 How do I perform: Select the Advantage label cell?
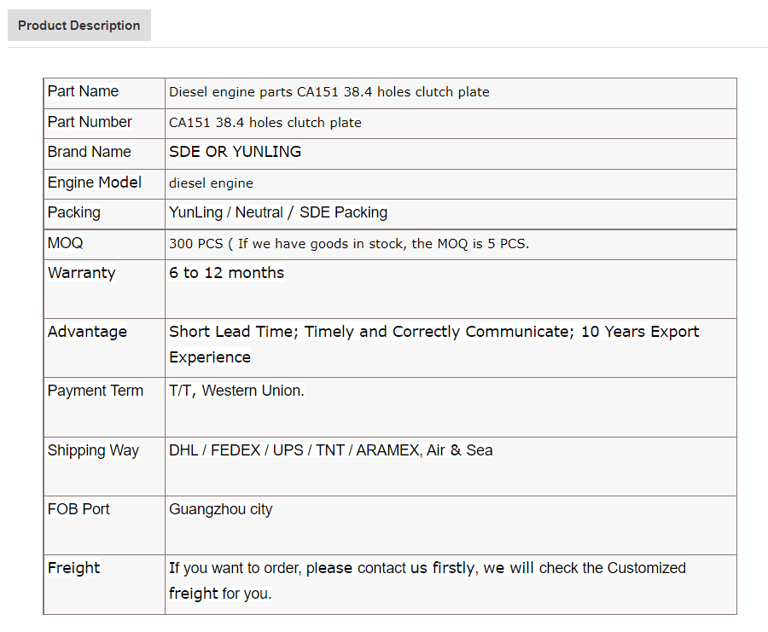[x=104, y=348]
